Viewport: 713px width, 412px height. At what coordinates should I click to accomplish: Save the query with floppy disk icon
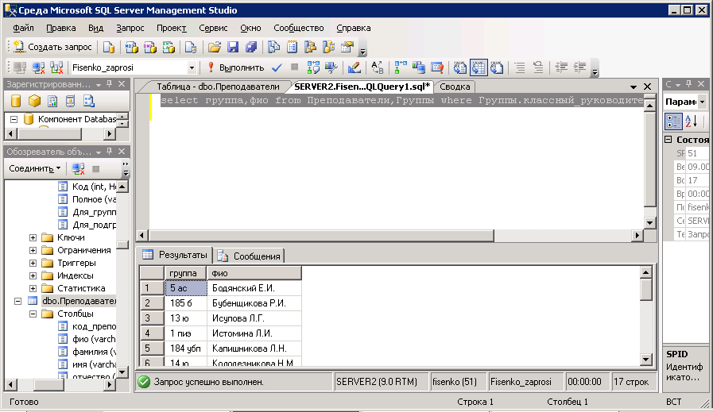pyautogui.click(x=233, y=47)
